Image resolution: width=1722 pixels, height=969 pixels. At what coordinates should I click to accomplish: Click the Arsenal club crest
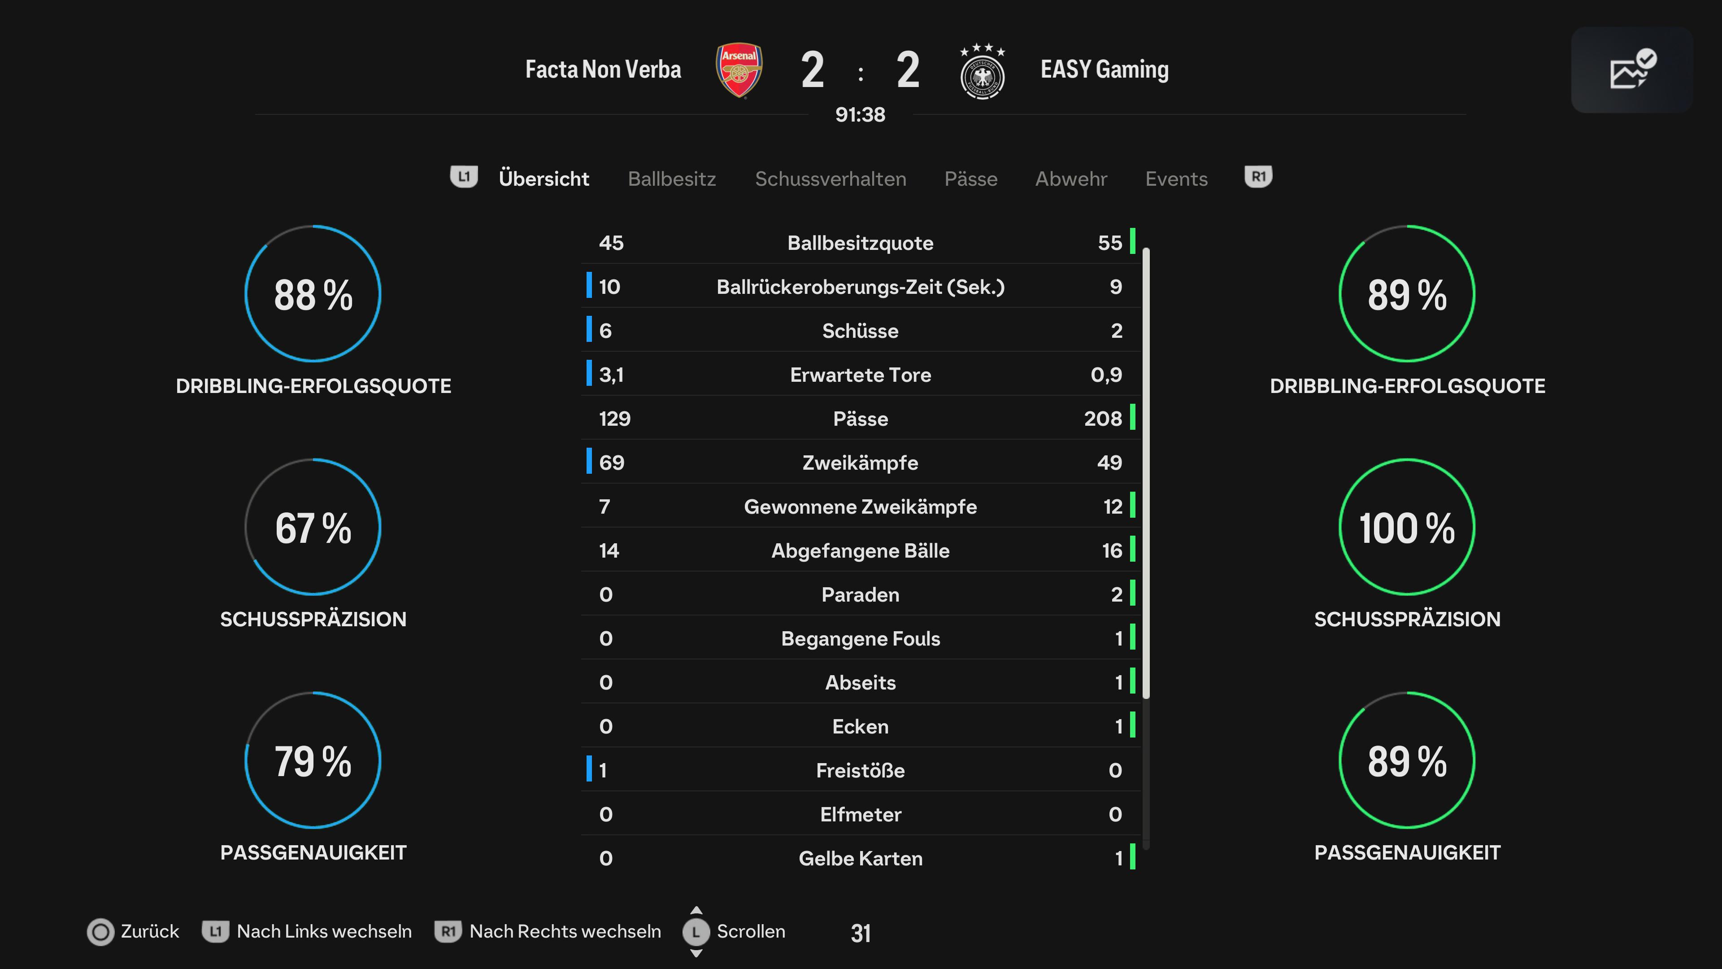[x=739, y=70]
